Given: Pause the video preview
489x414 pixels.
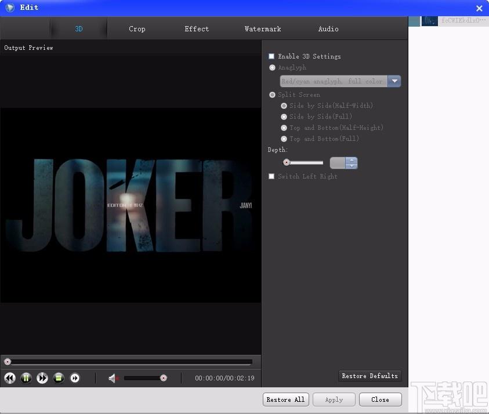Looking at the screenshot, I should click(26, 378).
